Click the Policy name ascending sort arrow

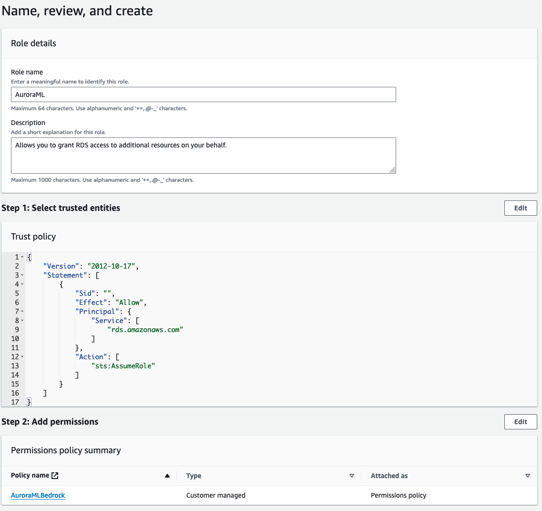(167, 476)
